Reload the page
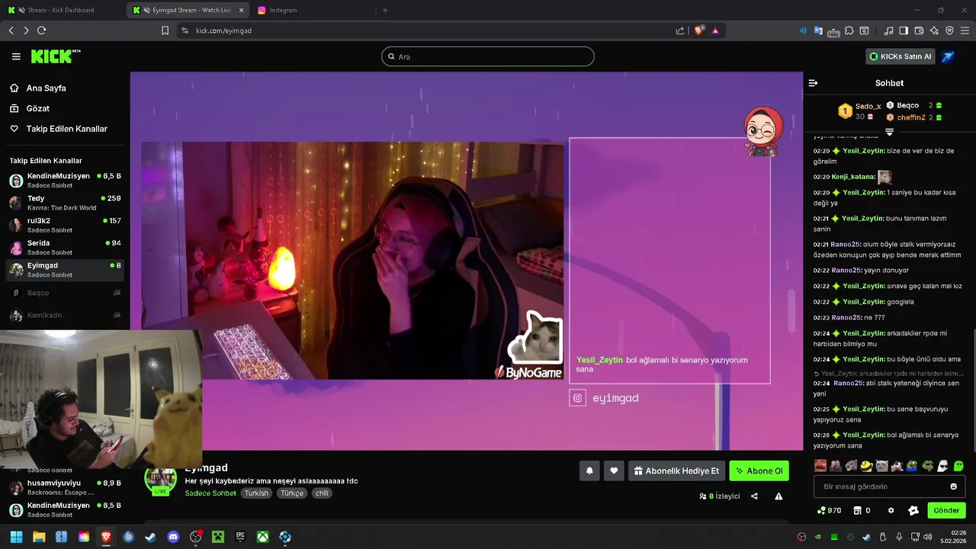976x549 pixels. coord(41,30)
